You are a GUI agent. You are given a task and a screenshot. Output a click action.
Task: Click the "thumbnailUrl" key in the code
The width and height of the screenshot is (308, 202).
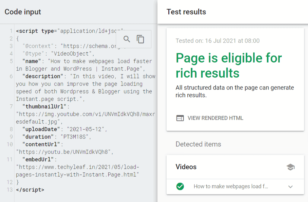pyautogui.click(x=44, y=106)
